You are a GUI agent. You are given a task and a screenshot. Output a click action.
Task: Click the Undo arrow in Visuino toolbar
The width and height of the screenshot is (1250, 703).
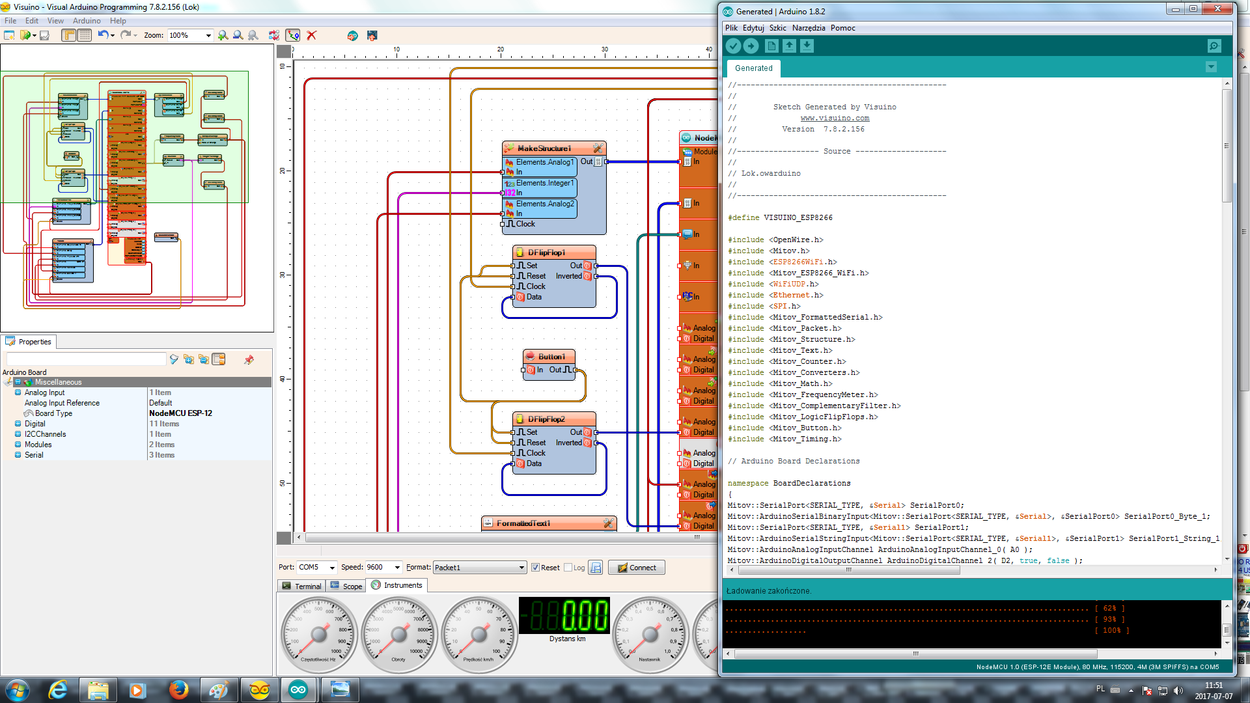(103, 35)
